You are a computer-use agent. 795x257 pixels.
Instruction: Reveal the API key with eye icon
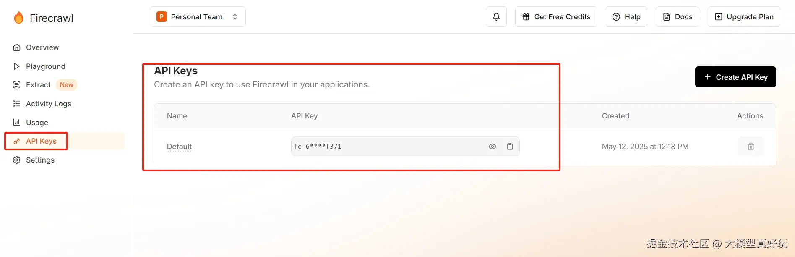pyautogui.click(x=493, y=147)
